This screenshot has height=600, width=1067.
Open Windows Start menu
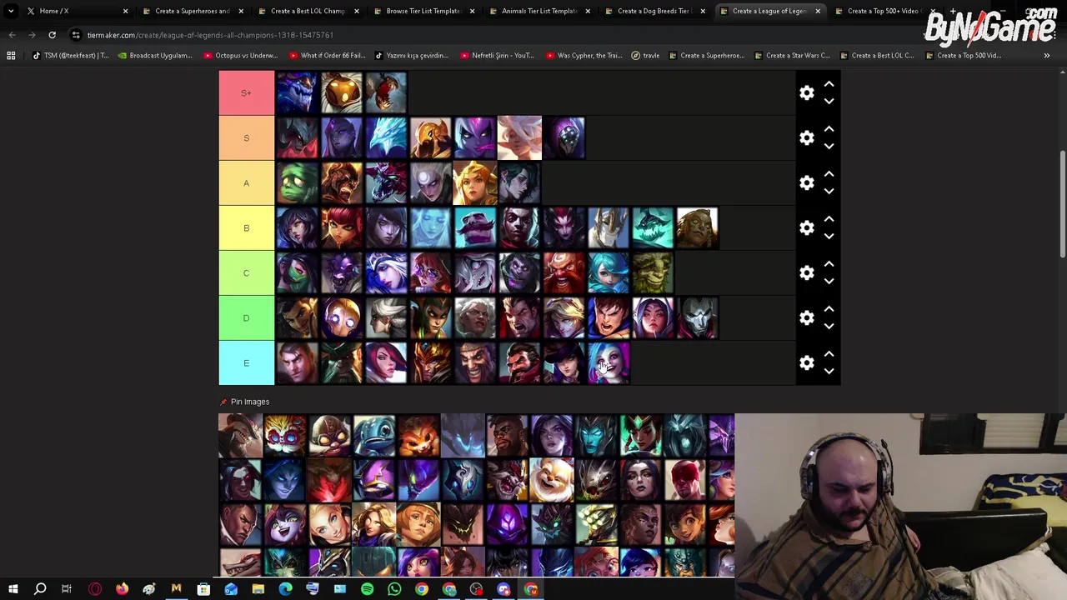pos(13,589)
